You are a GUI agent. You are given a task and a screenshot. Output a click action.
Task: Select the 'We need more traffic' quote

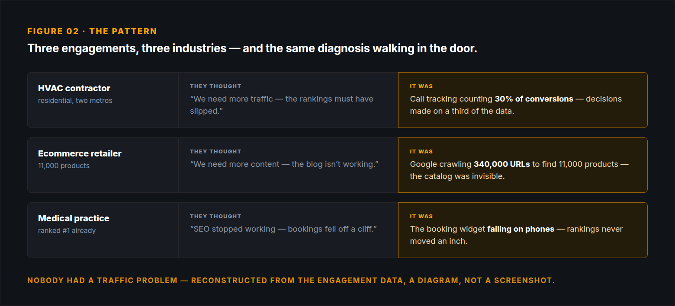tap(282, 105)
